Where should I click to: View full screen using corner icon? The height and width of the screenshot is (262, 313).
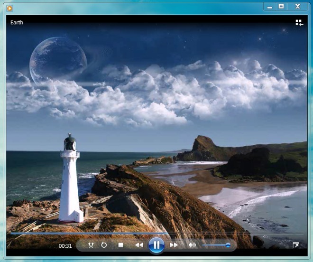click(296, 245)
